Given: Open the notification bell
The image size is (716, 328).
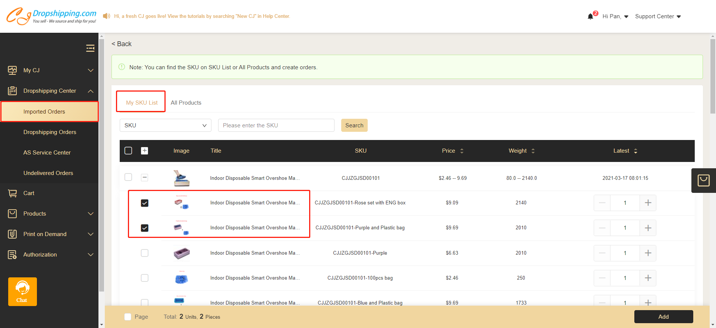Looking at the screenshot, I should 590,16.
